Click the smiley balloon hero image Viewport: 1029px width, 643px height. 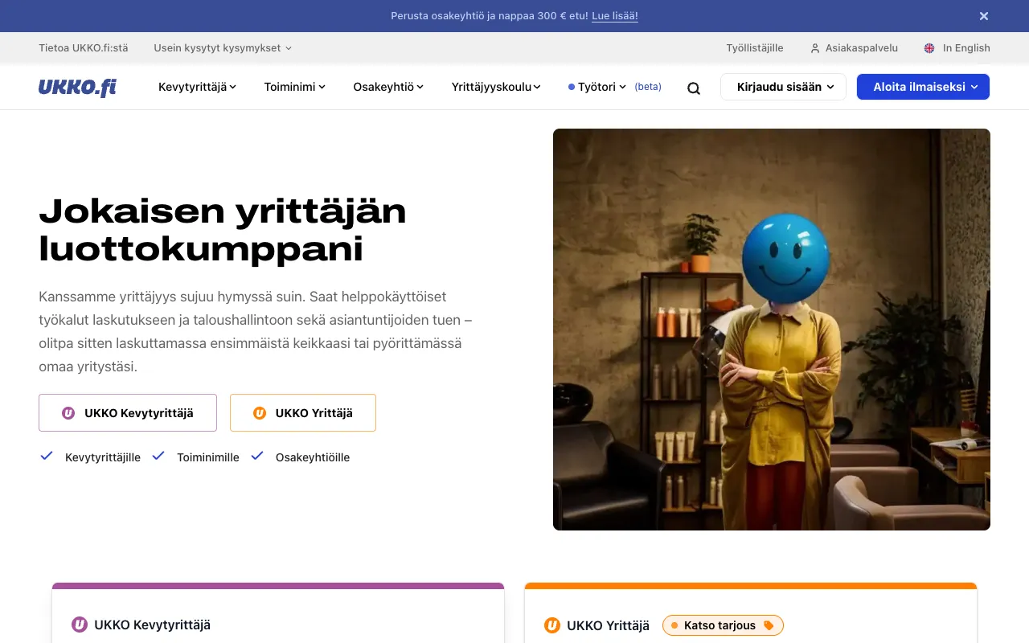[x=772, y=330]
